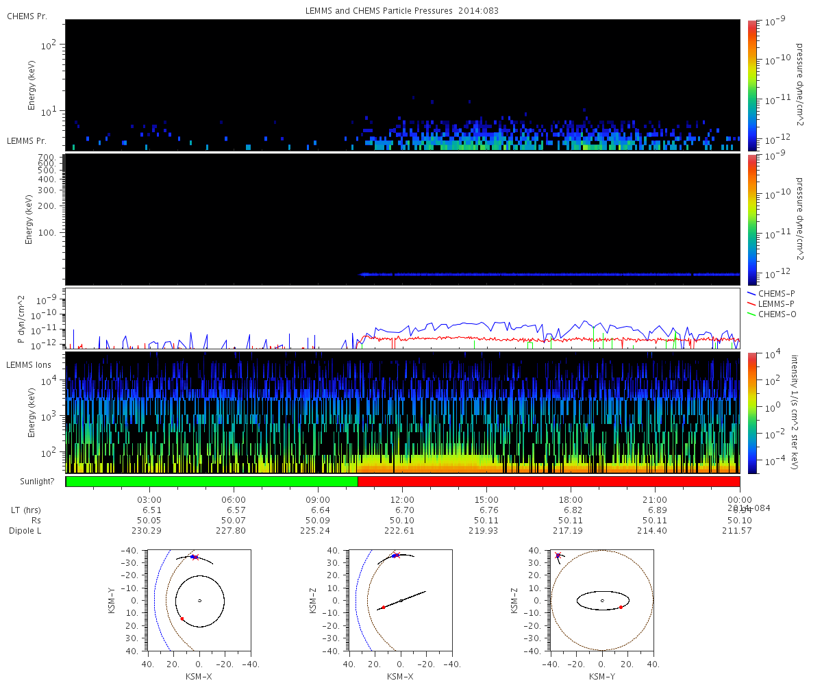
Task: Click the green segment of the Sunlight bar
Action: pyautogui.click(x=211, y=482)
